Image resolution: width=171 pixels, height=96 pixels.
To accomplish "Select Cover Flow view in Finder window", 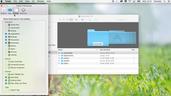I will tap(71, 19).
